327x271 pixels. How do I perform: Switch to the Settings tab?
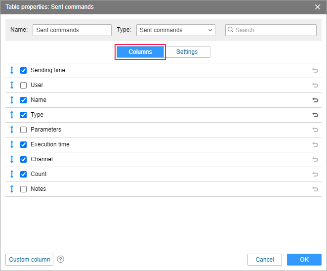[187, 52]
